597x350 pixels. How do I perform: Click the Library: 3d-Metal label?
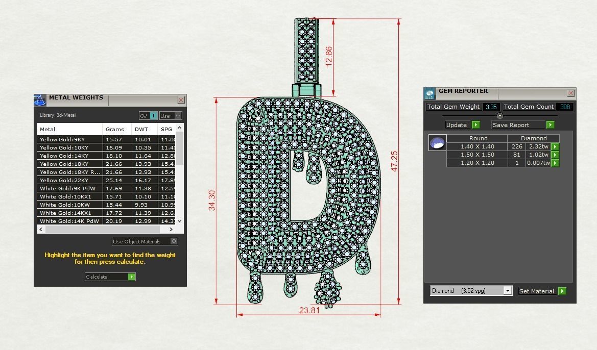click(x=58, y=115)
